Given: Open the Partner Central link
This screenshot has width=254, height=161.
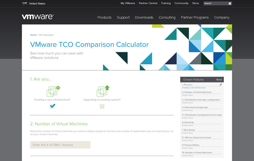Looking at the screenshot, I should pos(148,3).
